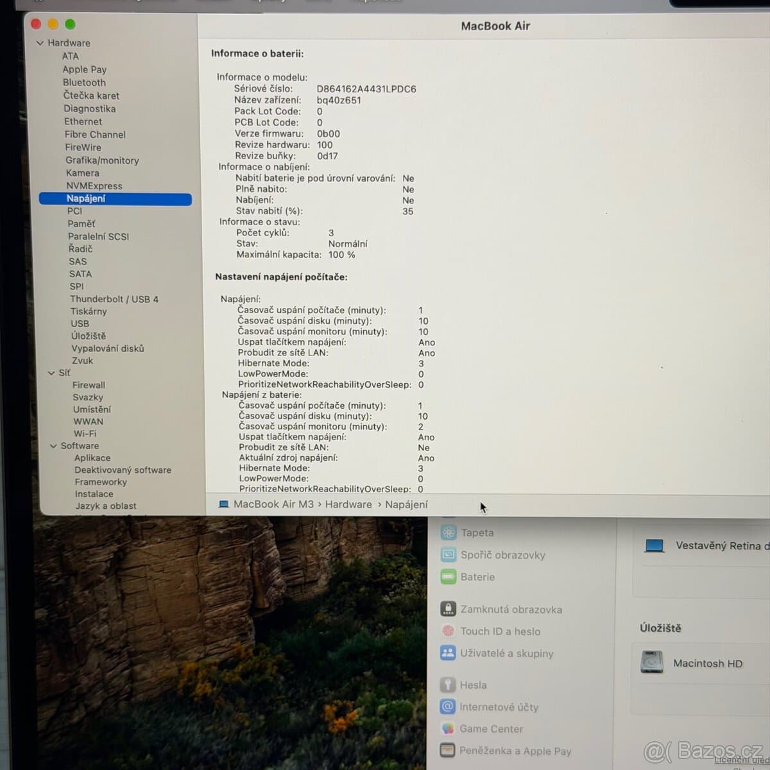Select Jazyk a oblast entry
Image resolution: width=770 pixels, height=770 pixels.
[106, 506]
